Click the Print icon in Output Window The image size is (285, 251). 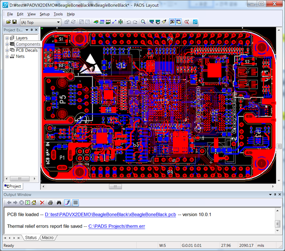coord(50,203)
